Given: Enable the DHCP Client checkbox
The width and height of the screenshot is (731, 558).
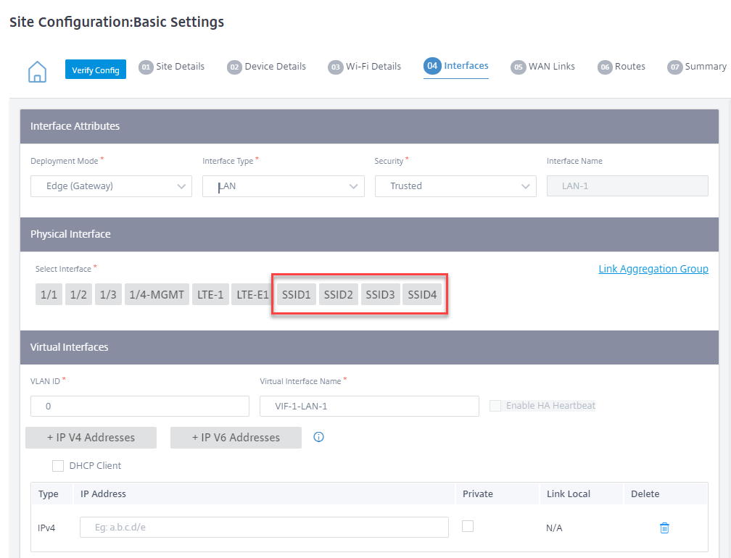Looking at the screenshot, I should 58,466.
